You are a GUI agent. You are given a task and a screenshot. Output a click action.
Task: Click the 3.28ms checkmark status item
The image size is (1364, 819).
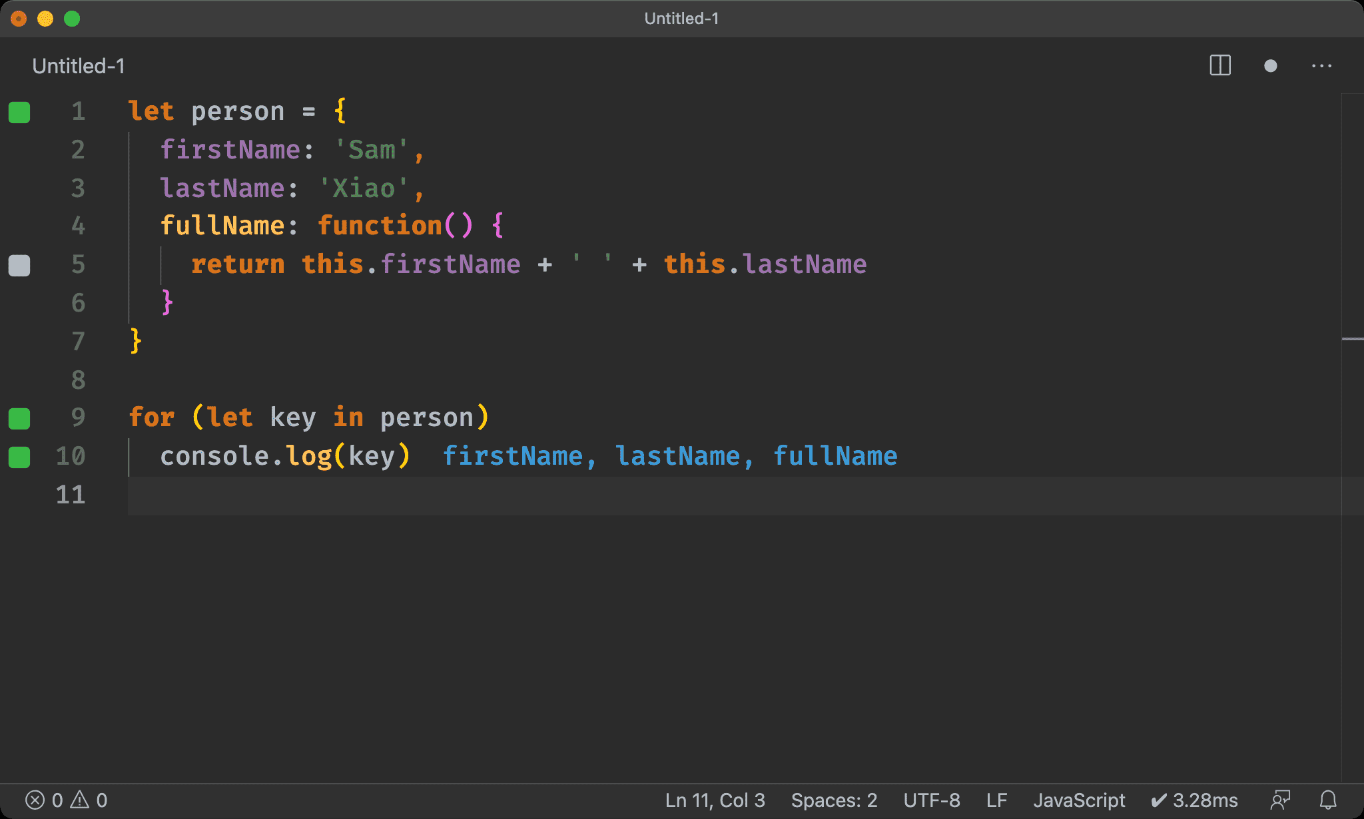1194,800
